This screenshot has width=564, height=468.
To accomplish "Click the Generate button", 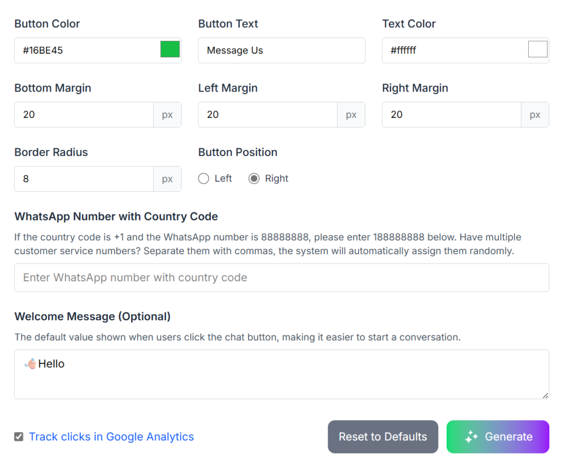I will (x=497, y=437).
